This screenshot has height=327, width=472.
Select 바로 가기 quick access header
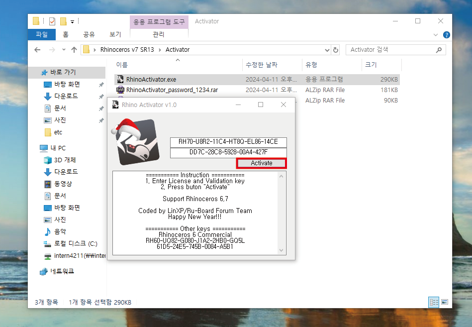pyautogui.click(x=63, y=72)
